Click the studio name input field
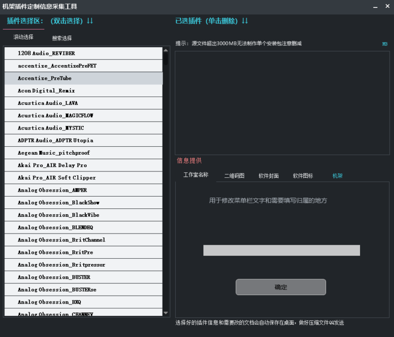Screen dimensions: 394x337 (281, 250)
